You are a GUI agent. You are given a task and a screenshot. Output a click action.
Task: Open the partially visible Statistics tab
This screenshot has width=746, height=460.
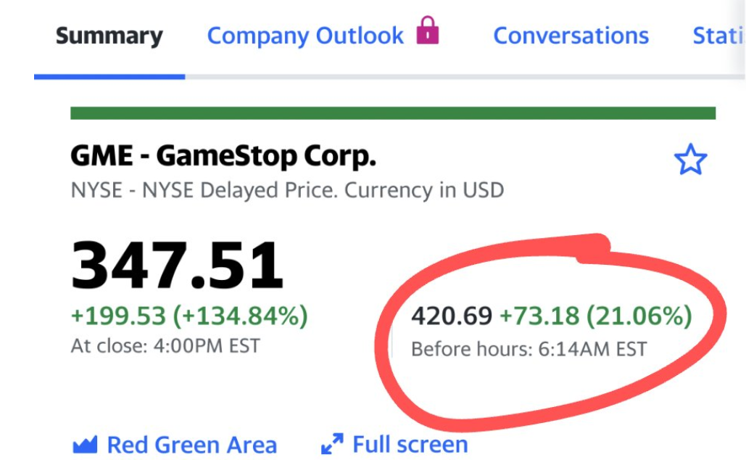[x=718, y=36]
